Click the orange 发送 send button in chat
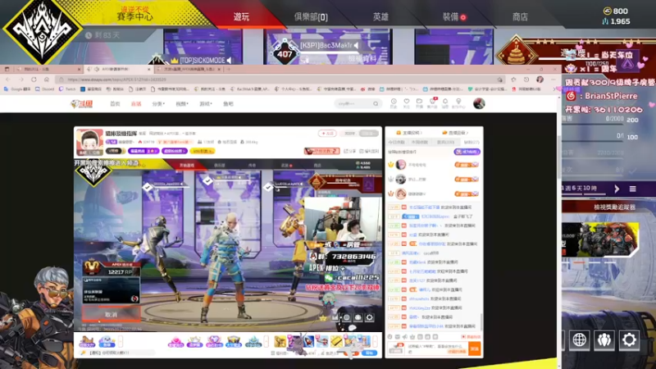 point(475,348)
